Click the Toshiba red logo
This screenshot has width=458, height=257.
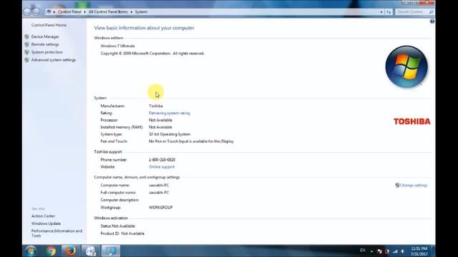412,121
